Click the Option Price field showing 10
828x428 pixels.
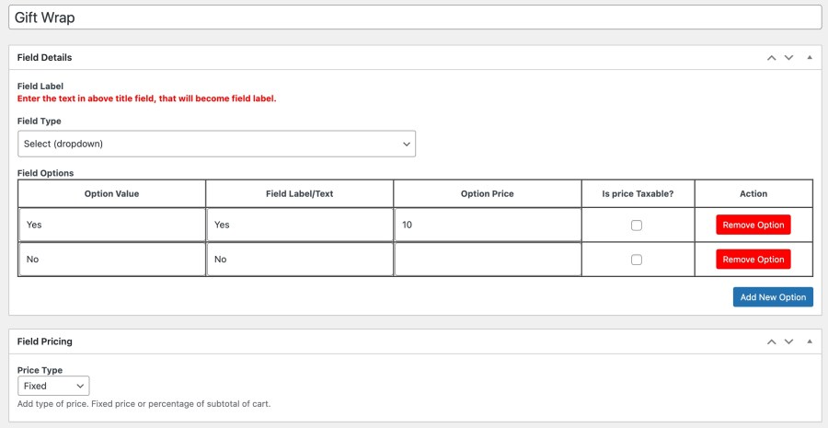(x=488, y=225)
